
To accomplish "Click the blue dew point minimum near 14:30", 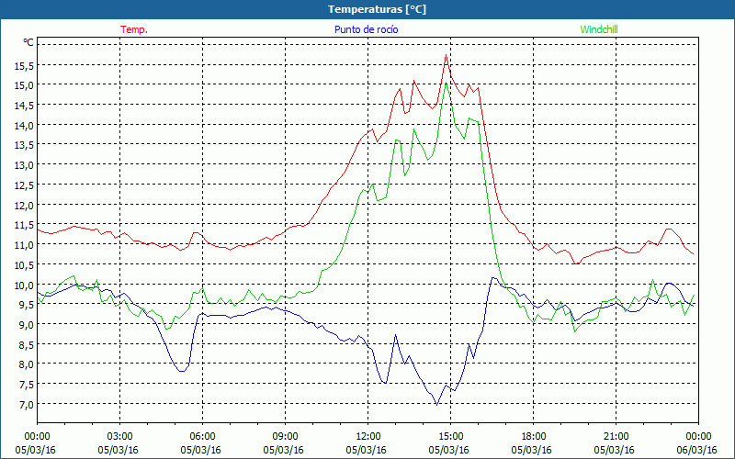I will pos(436,404).
